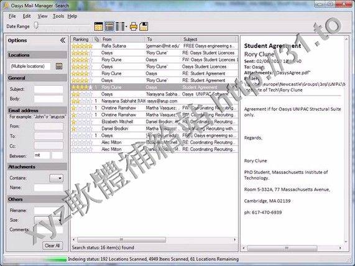355x266 pixels.
Task: Open the columns layout dropdown arrow
Action: point(126,27)
